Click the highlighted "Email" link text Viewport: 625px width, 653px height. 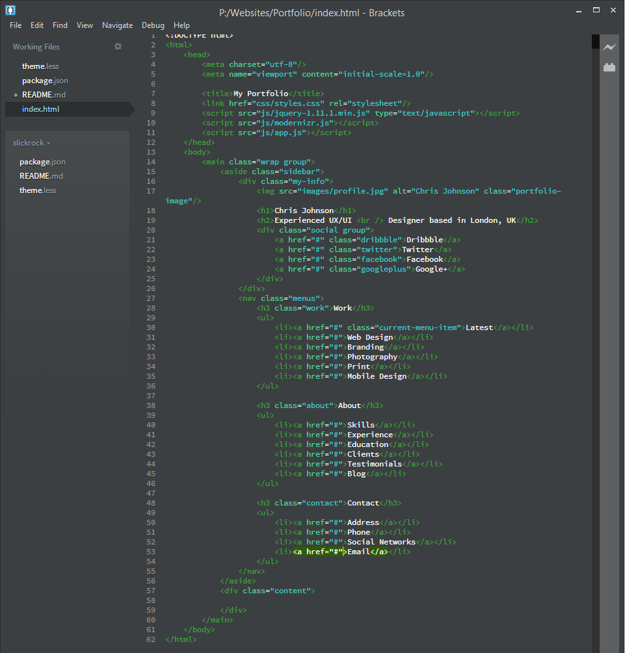[358, 552]
